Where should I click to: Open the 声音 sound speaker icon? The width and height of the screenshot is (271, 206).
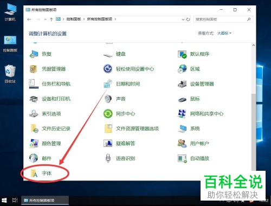pyautogui.click(x=108, y=99)
